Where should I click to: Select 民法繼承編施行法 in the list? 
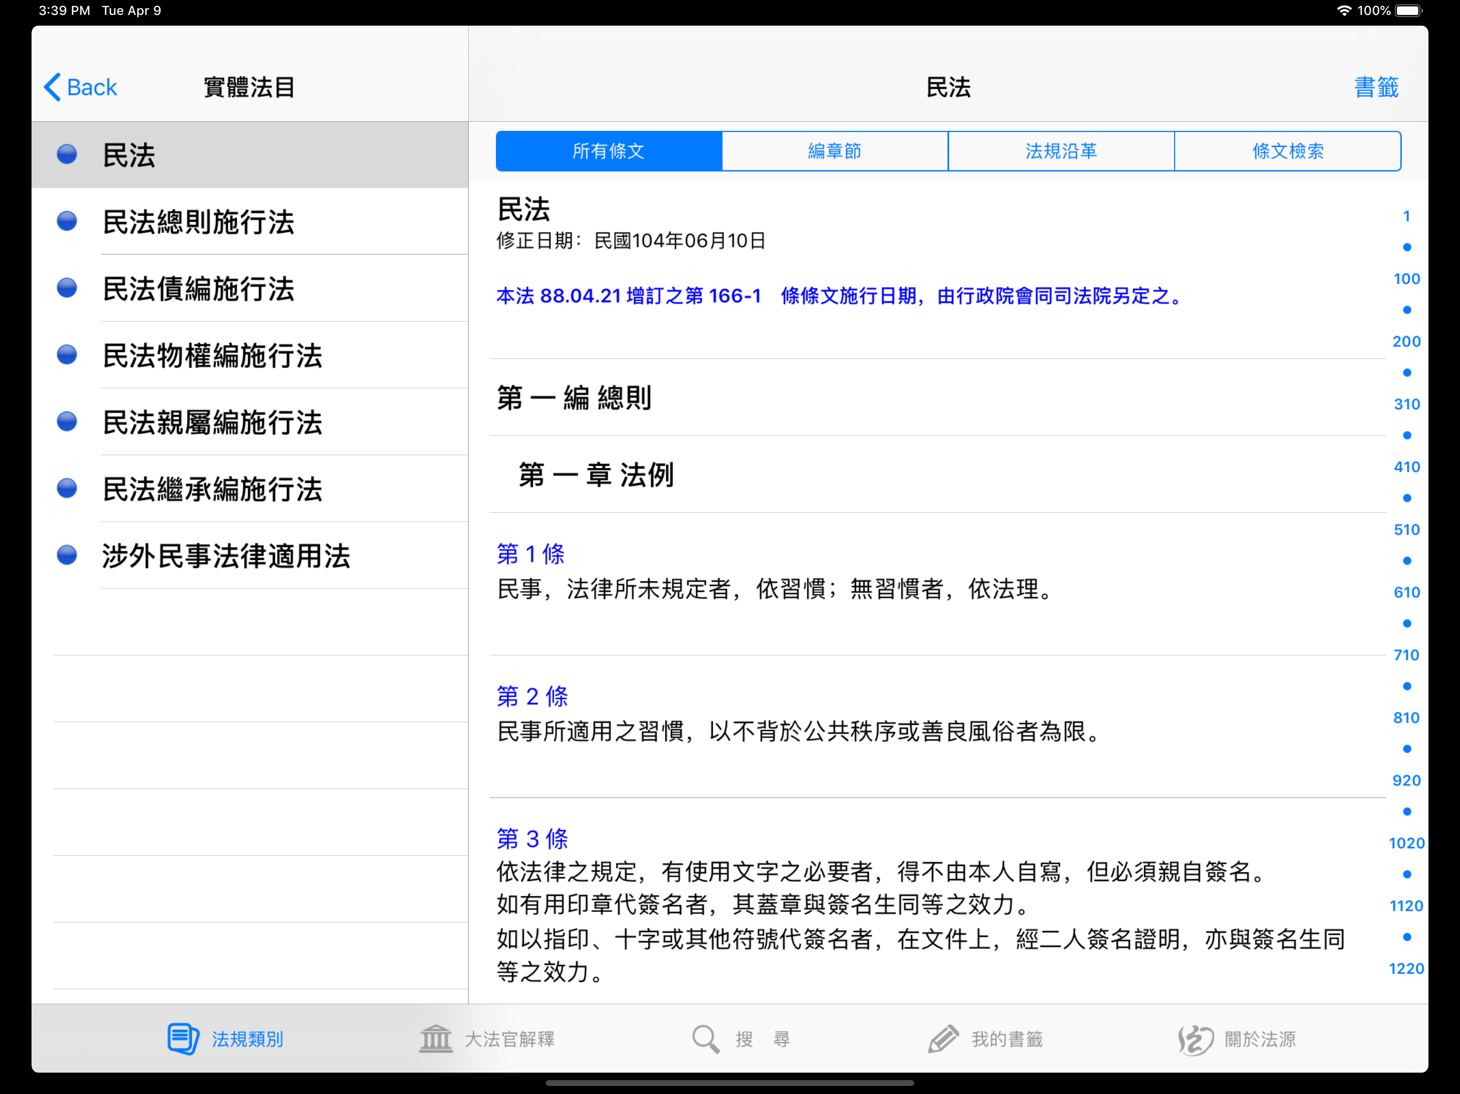pos(250,488)
